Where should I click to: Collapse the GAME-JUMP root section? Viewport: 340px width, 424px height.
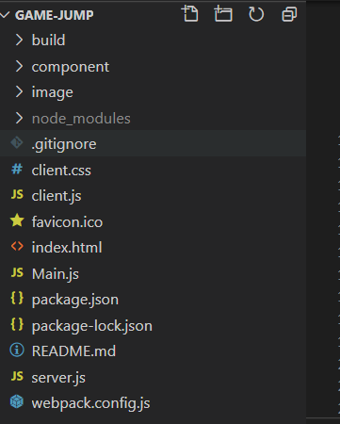click(x=5, y=15)
